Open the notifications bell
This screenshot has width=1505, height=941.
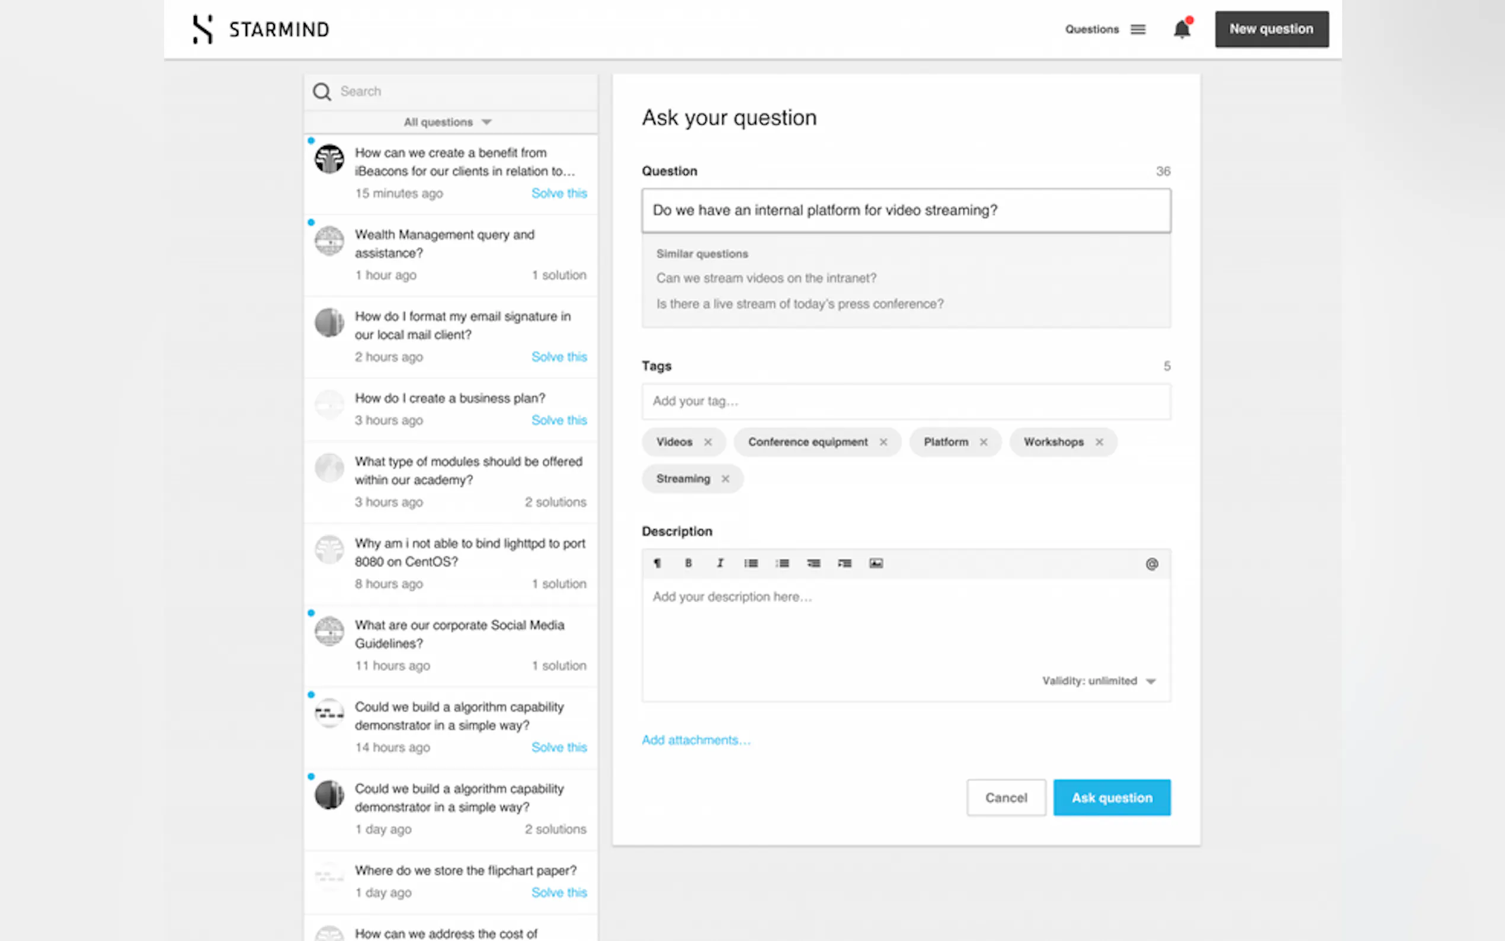click(1181, 29)
